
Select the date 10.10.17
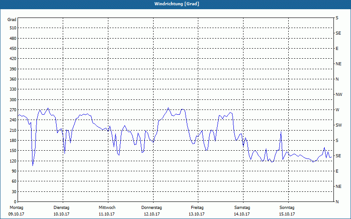61,214
